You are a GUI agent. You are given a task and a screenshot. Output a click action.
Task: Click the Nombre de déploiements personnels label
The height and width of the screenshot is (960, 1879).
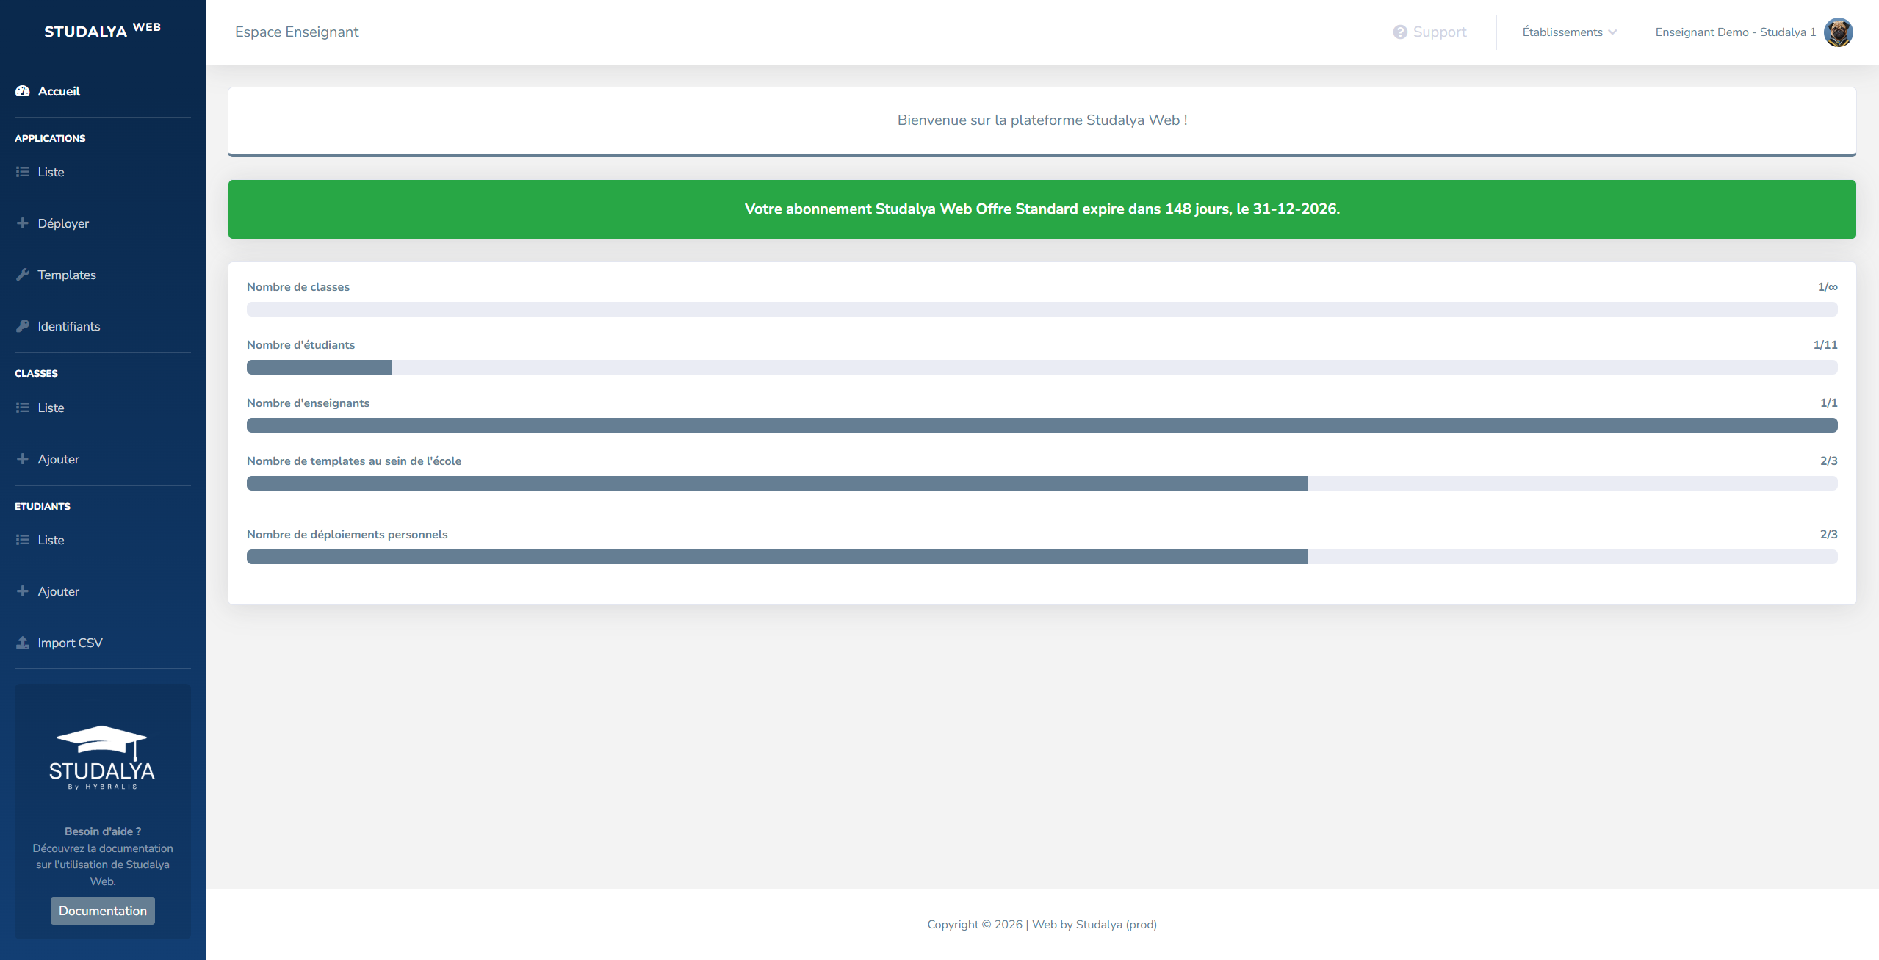[x=347, y=535]
